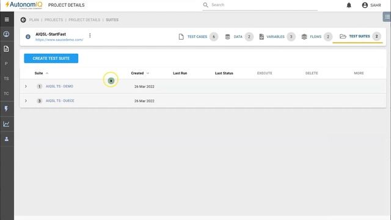This screenshot has width=391, height=220.
Task: Select the TS item in sidebar
Action: tap(6, 79)
